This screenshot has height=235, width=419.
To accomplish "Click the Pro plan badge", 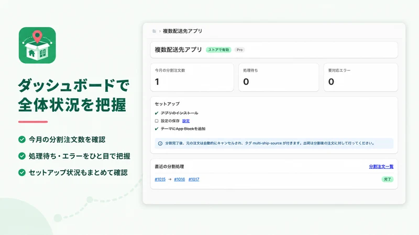I will 239,50.
